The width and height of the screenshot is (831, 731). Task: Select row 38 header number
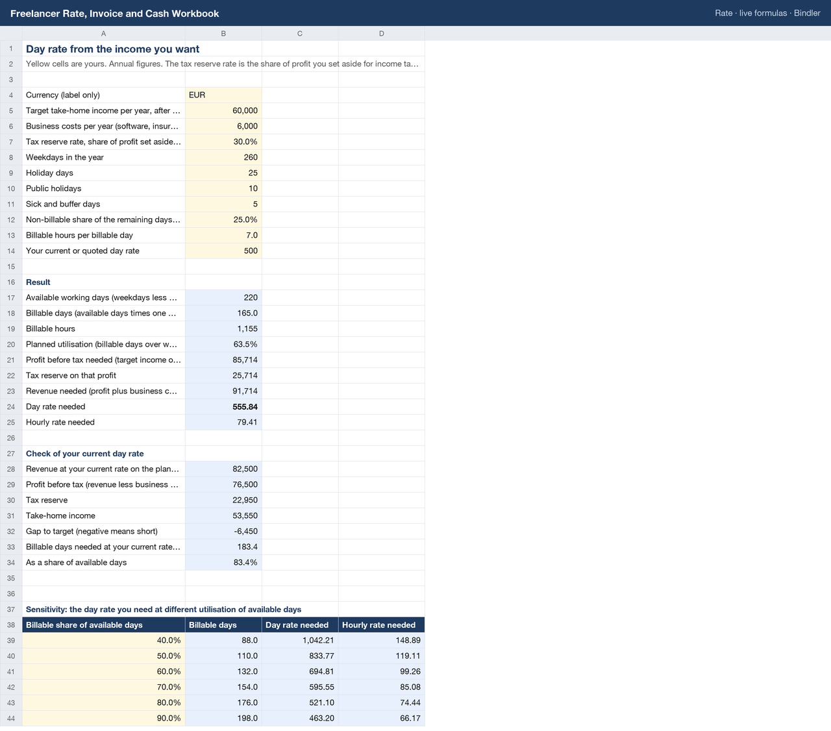[11, 625]
